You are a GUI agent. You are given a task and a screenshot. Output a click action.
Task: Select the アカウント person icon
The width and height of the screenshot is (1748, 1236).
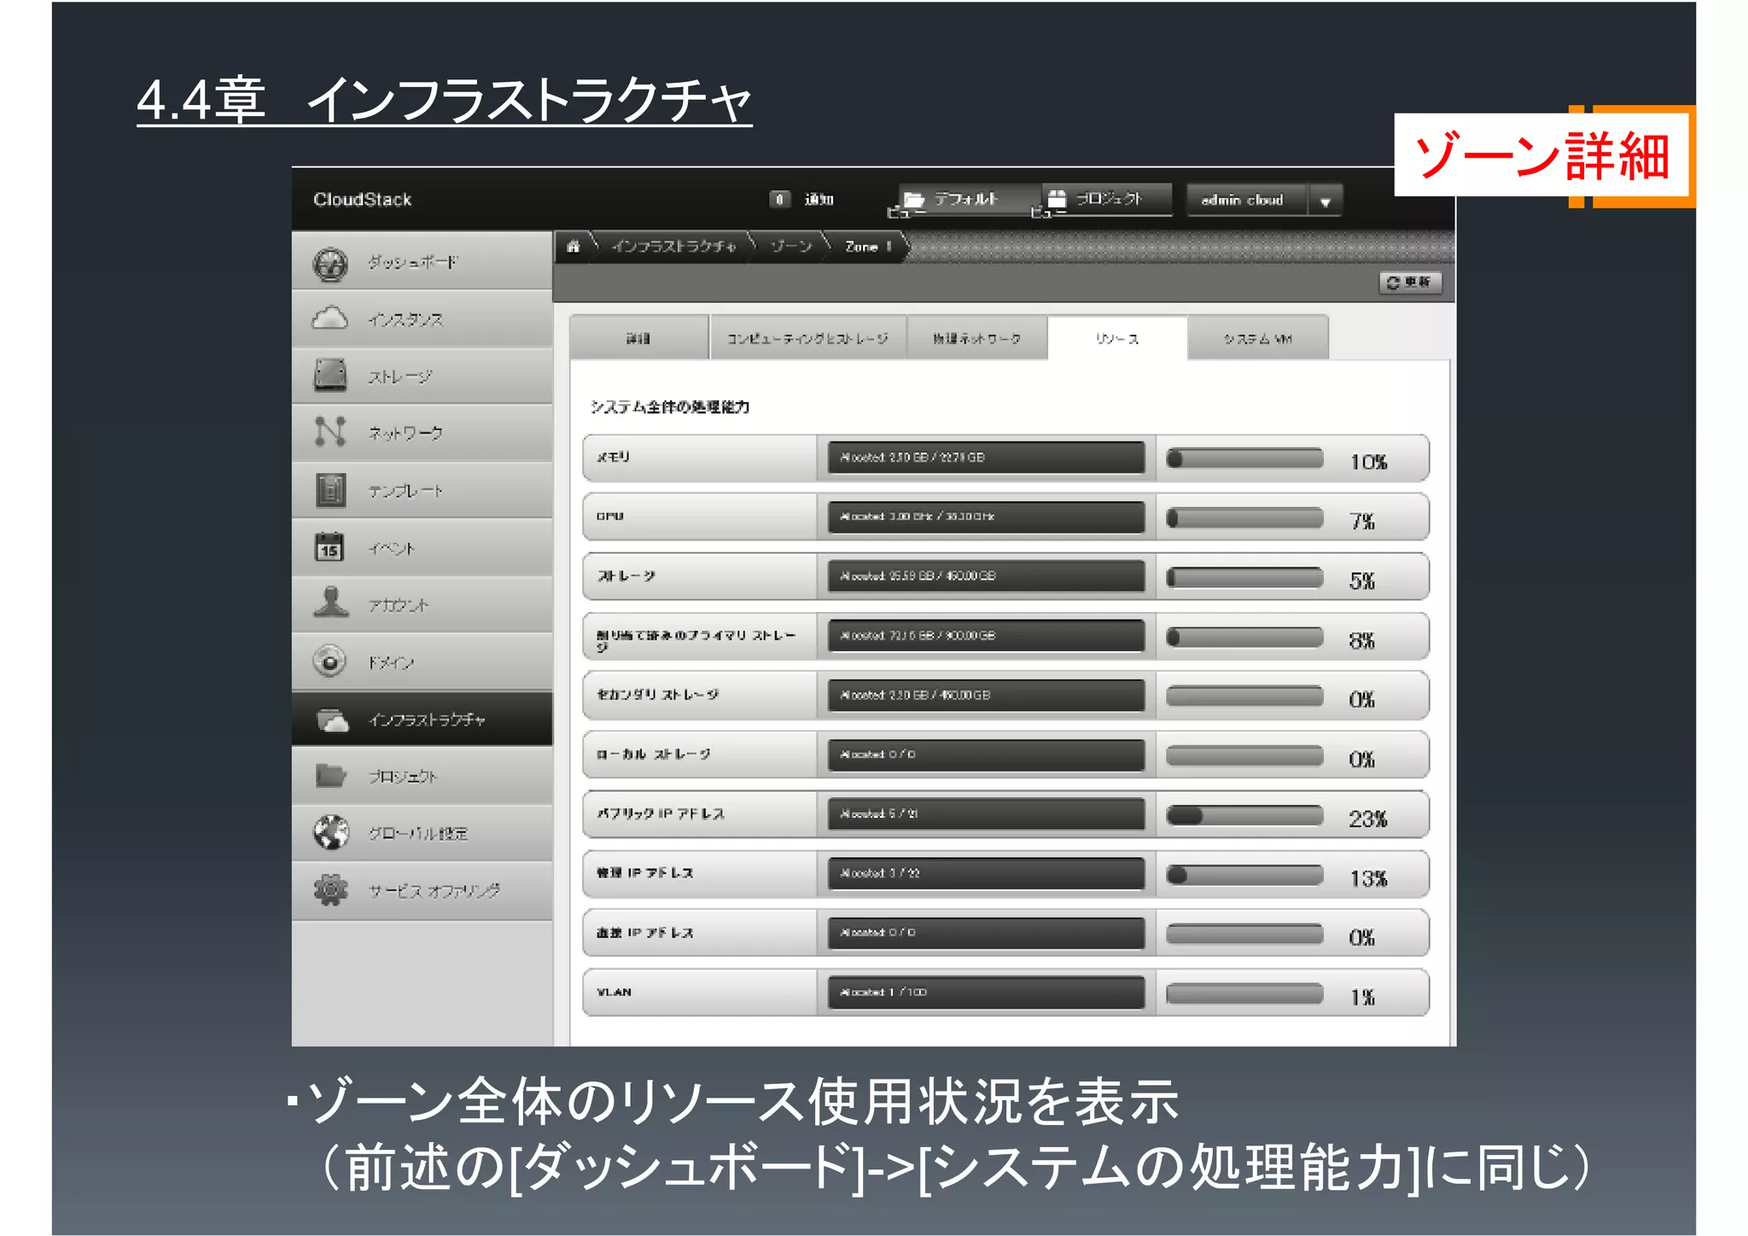pos(330,603)
